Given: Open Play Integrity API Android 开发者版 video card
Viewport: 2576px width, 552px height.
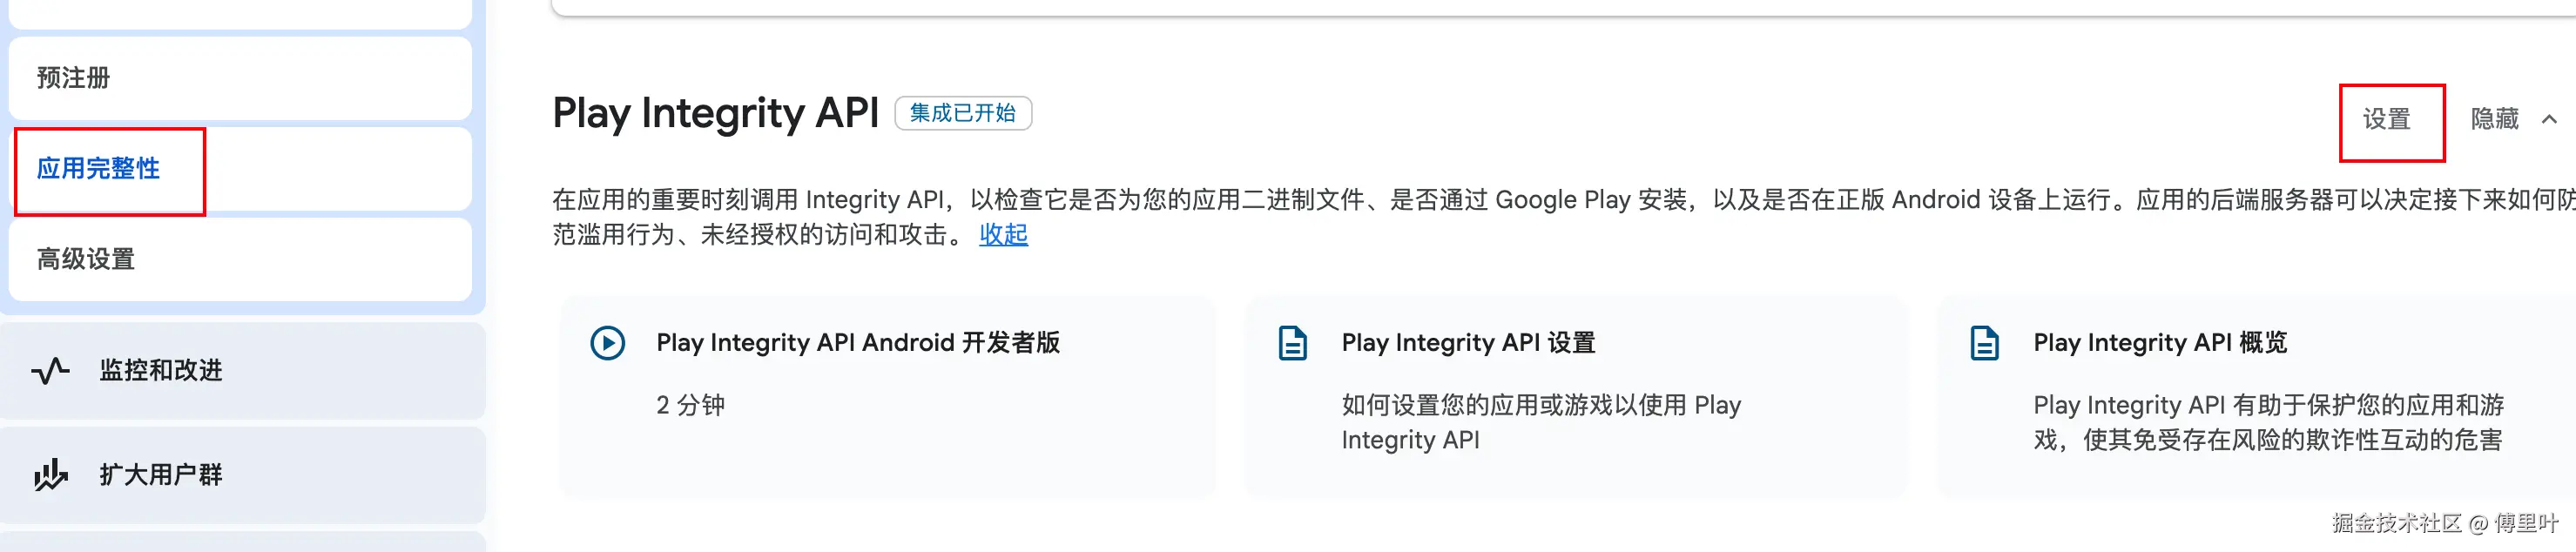Looking at the screenshot, I should [857, 343].
